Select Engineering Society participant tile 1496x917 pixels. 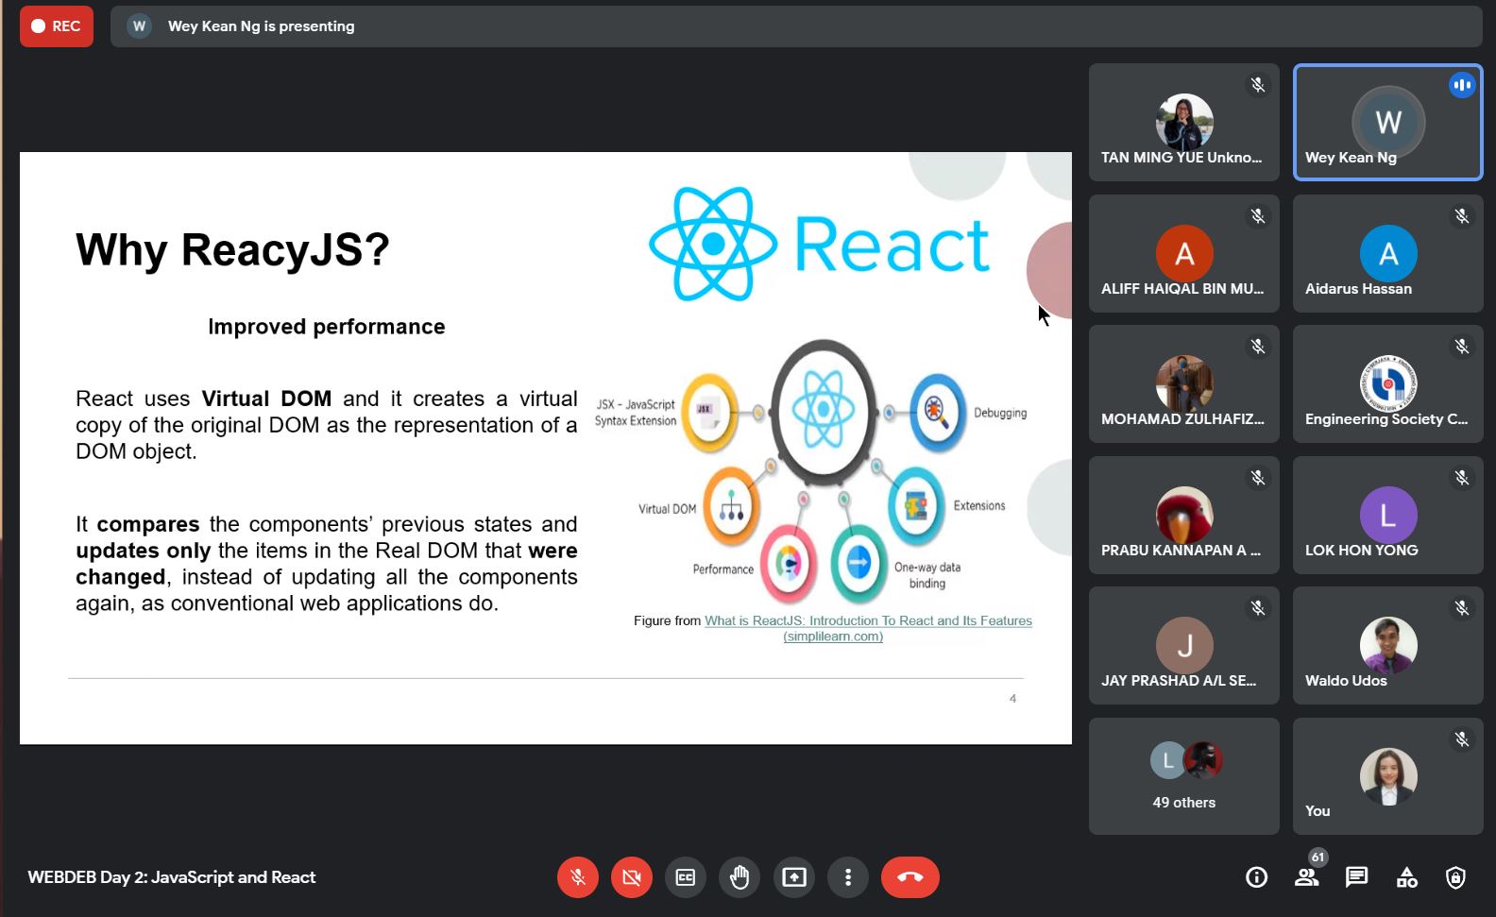point(1388,384)
